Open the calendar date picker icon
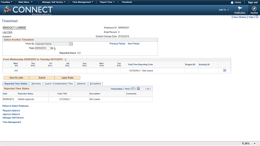This screenshot has height=146, width=260. (x=52, y=48)
